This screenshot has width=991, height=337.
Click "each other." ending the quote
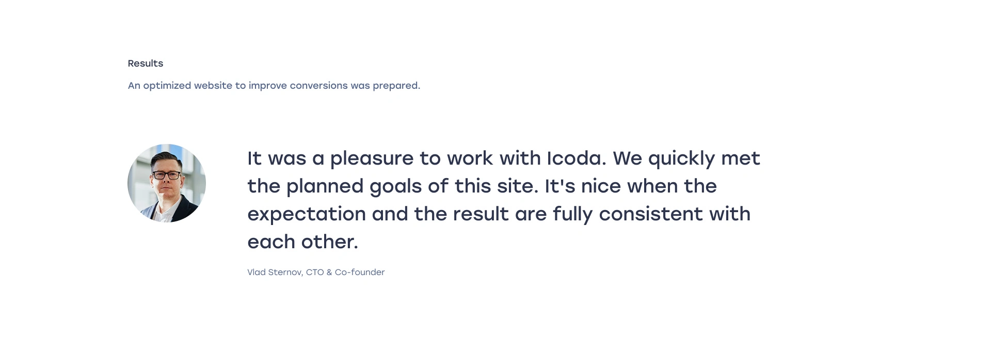pyautogui.click(x=302, y=242)
